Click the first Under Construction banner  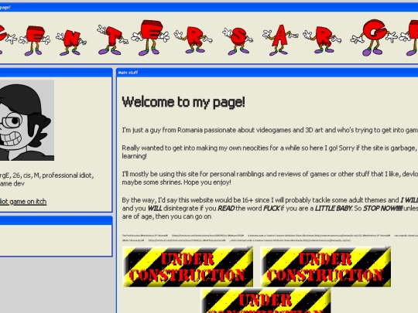(x=187, y=267)
